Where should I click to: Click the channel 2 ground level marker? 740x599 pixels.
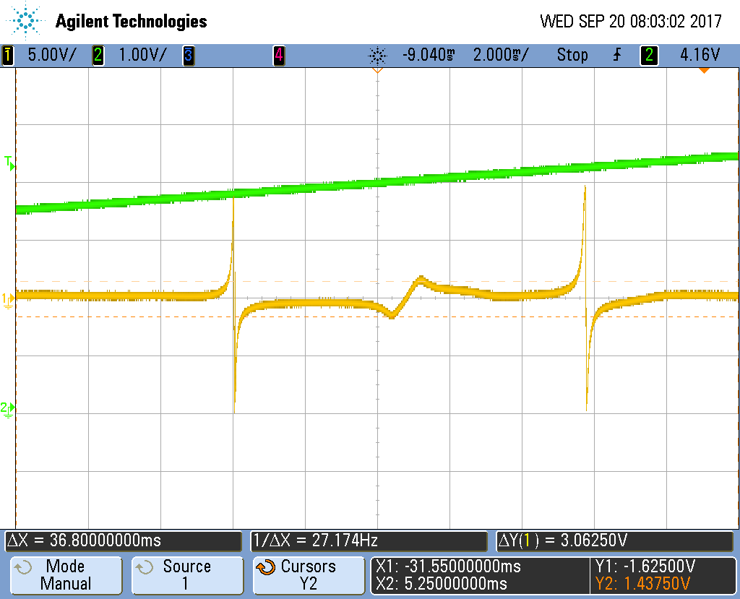[8, 410]
